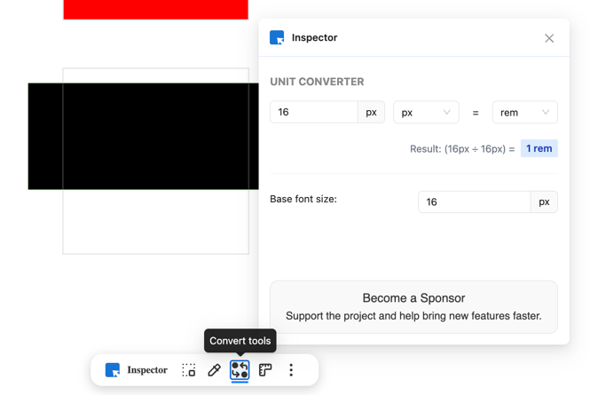Click the black rectangle on page
Screen dimensions: 606x395
point(144,136)
